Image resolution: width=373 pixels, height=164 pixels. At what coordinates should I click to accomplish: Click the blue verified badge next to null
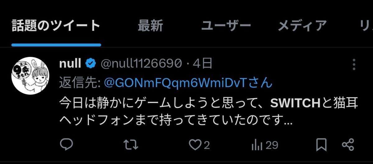click(90, 64)
